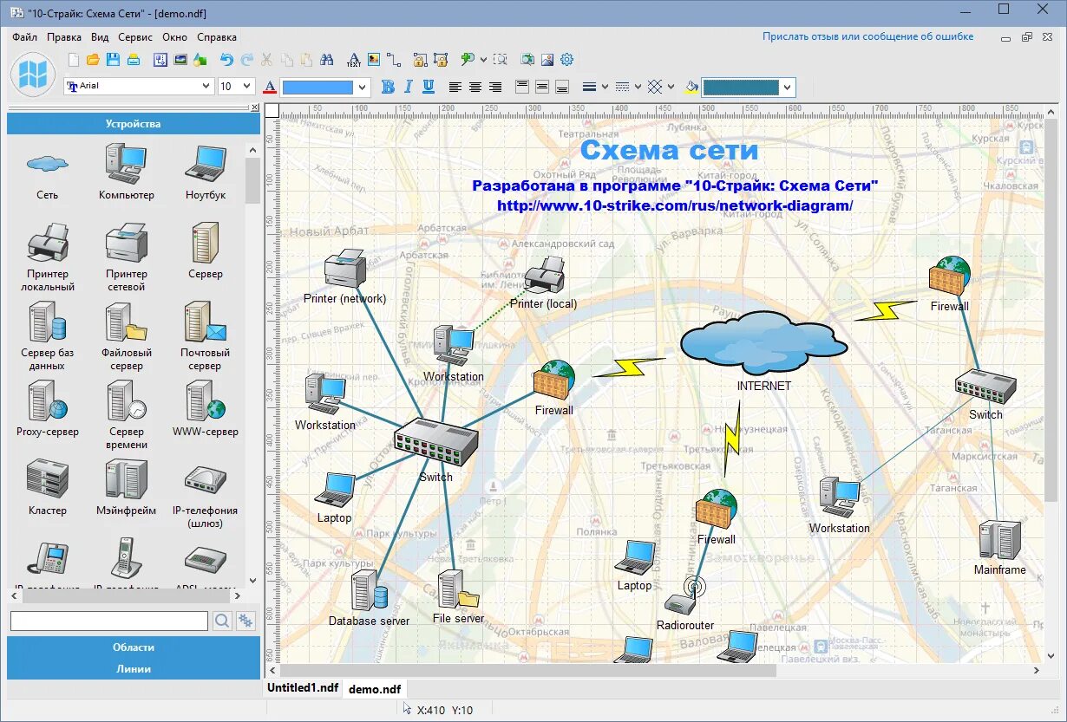Viewport: 1067px width, 722px height.
Task: Select the connection line drawing tool
Action: (x=394, y=60)
